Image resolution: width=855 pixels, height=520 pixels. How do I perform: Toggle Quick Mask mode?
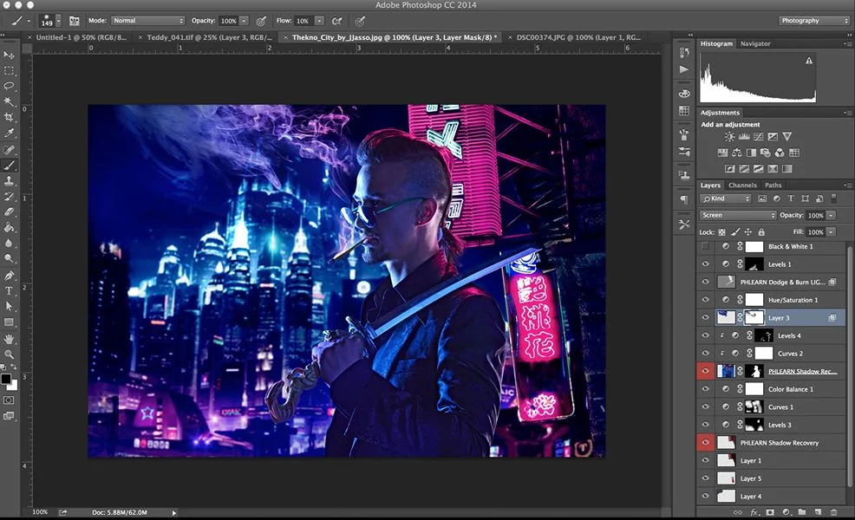[9, 400]
